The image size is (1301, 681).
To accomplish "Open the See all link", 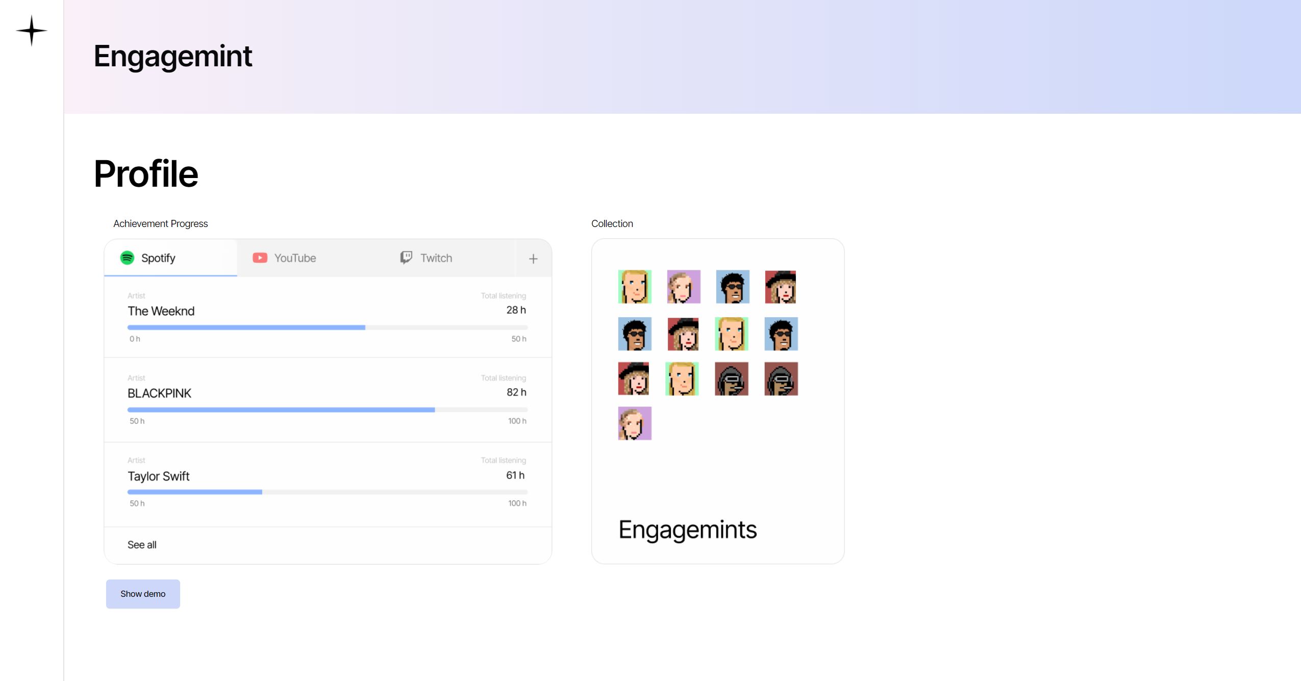I will (x=142, y=545).
